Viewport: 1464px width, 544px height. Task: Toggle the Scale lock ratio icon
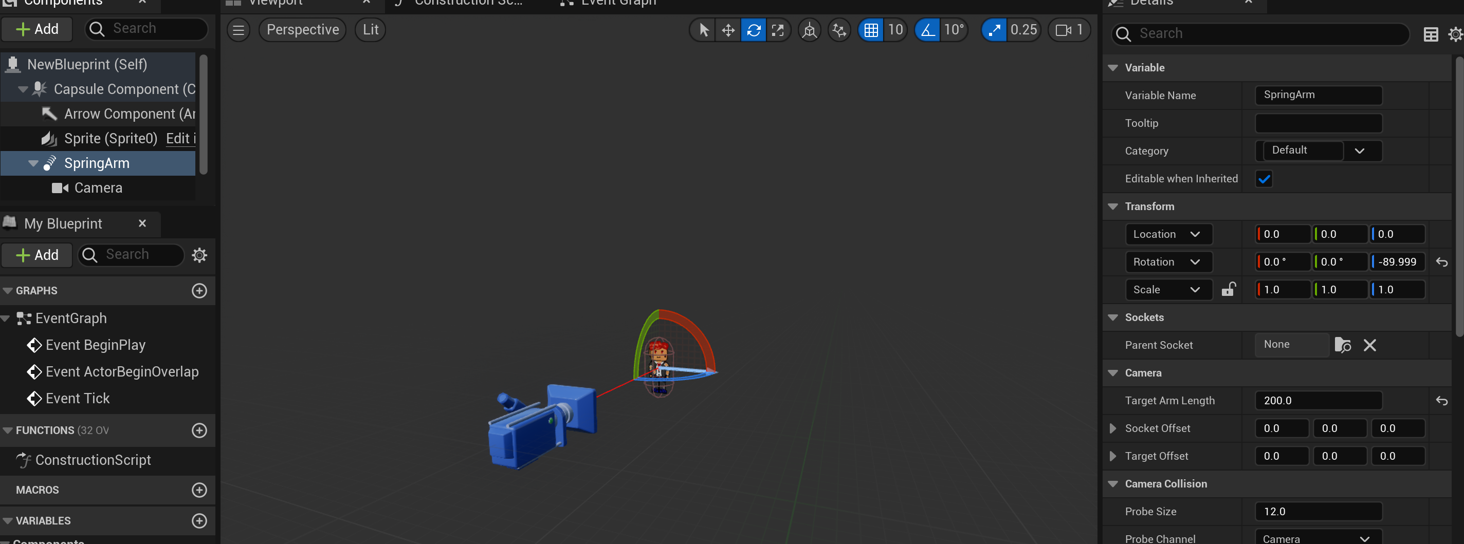(x=1228, y=289)
